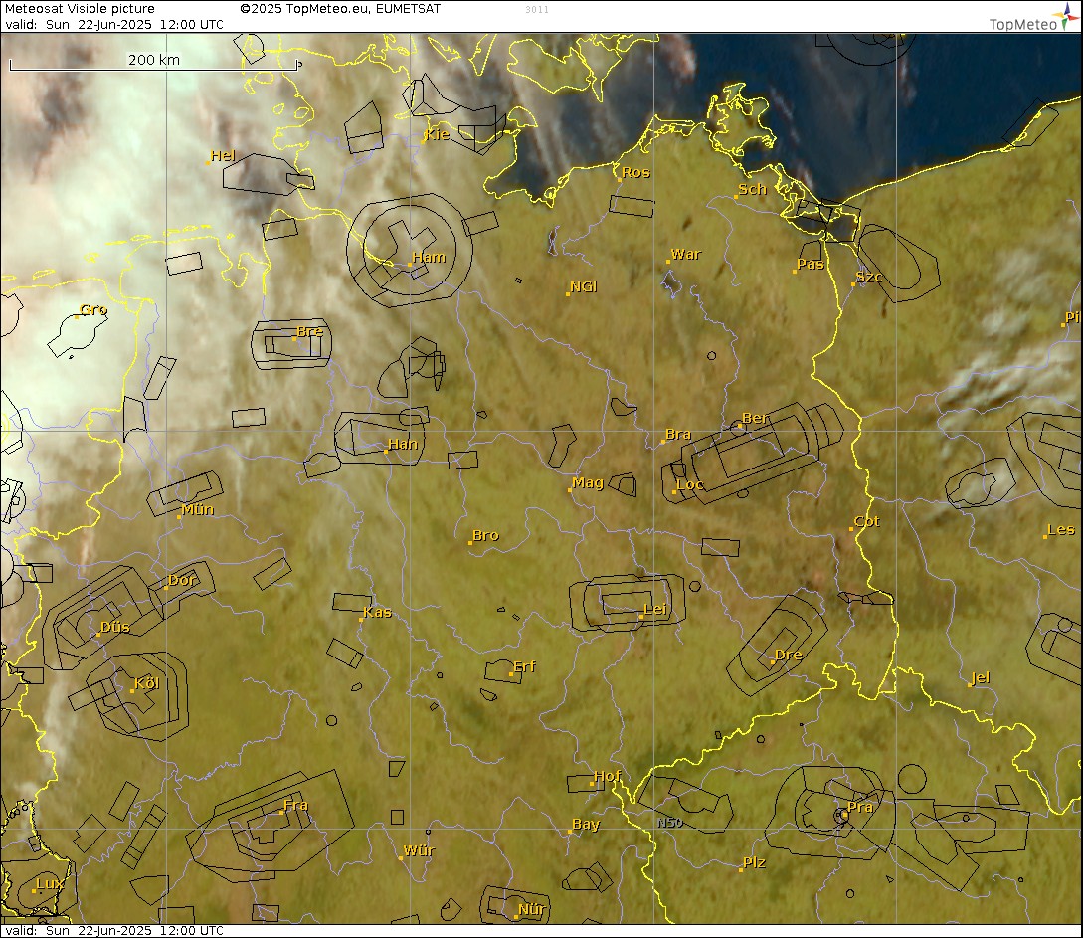Click the Cot city label

tap(867, 521)
